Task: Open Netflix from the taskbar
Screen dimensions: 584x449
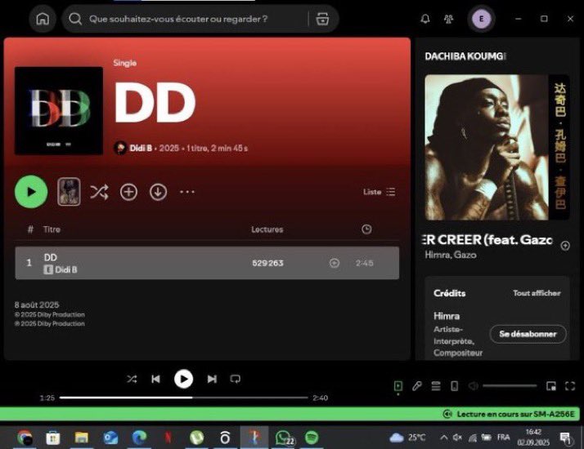Action: [168, 438]
